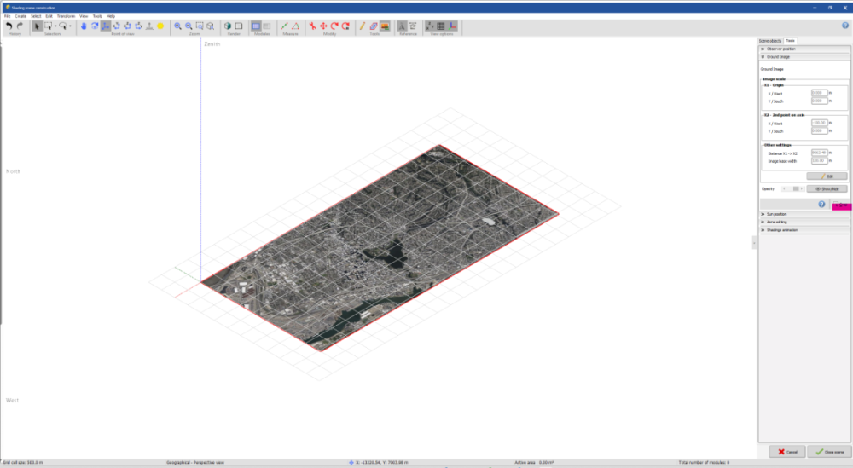Choose the triangle Measure angle tool
This screenshot has width=853, height=468.
click(296, 26)
